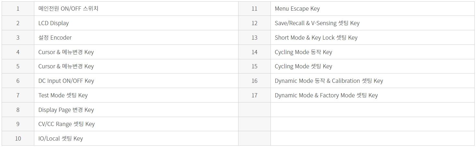
Task: Select the 'Menu Escape Key' entry
Action: click(297, 9)
